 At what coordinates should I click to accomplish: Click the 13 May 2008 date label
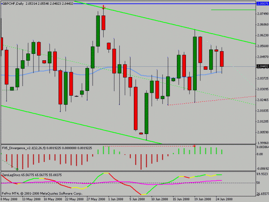pyautogui.click(x=31, y=199)
